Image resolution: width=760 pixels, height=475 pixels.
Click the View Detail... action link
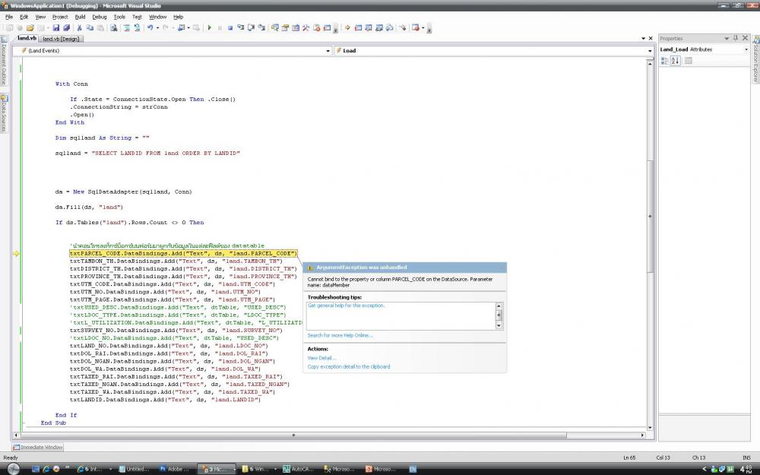pyautogui.click(x=321, y=358)
